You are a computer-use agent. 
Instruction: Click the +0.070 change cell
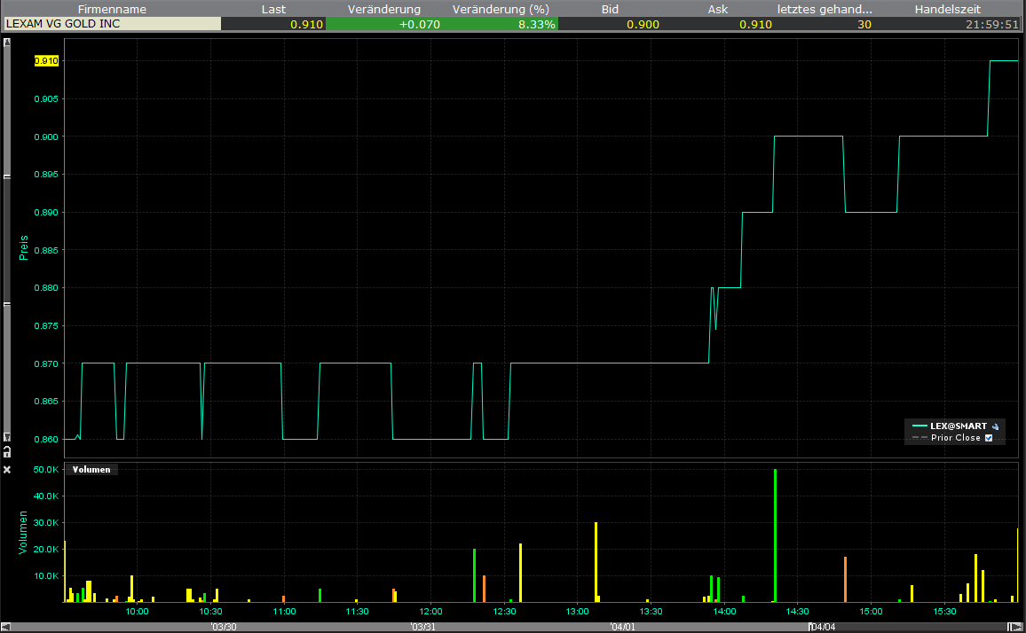click(384, 24)
